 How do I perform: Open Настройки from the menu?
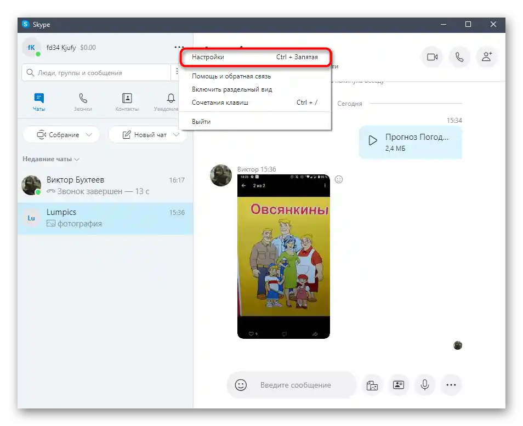pyautogui.click(x=255, y=57)
